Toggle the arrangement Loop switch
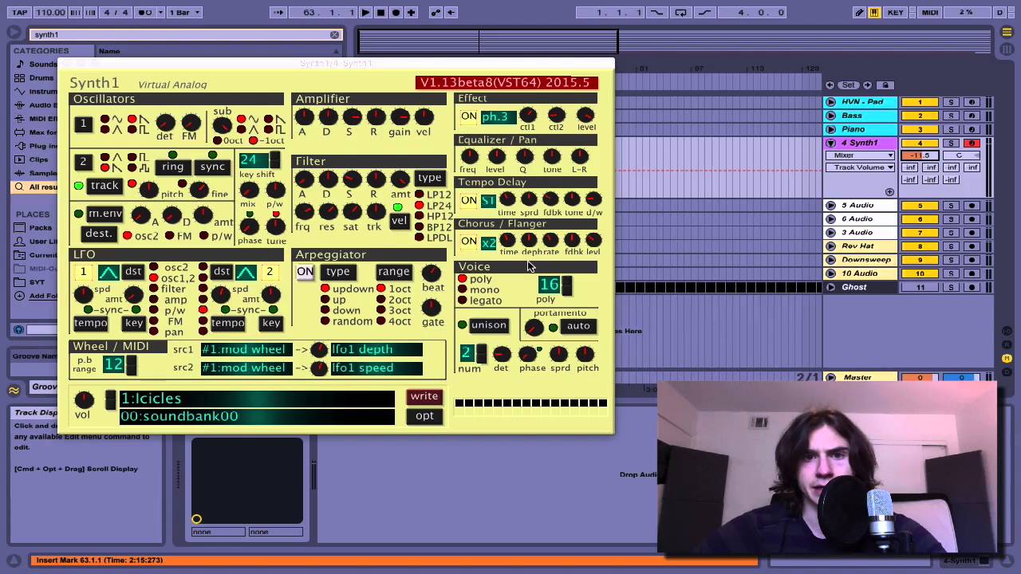1021x574 pixels. pyautogui.click(x=680, y=12)
